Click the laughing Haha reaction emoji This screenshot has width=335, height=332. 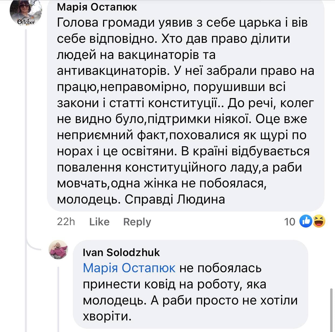point(319,221)
